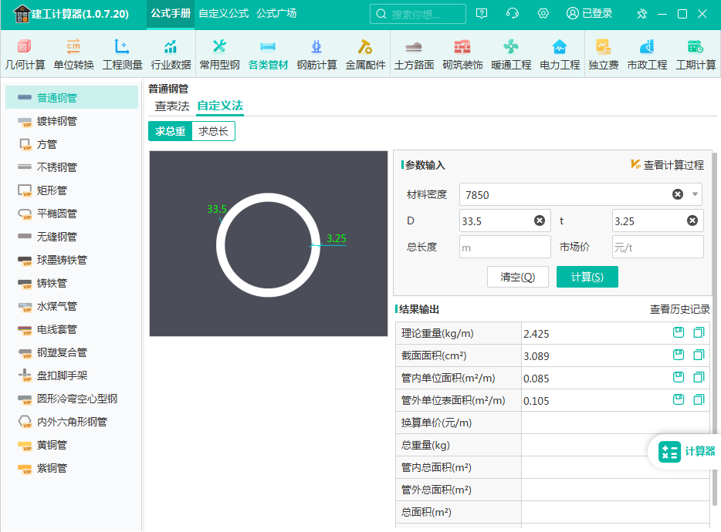Select the 钢筋计算 rebar calculation icon
The height and width of the screenshot is (532, 721).
click(x=316, y=54)
